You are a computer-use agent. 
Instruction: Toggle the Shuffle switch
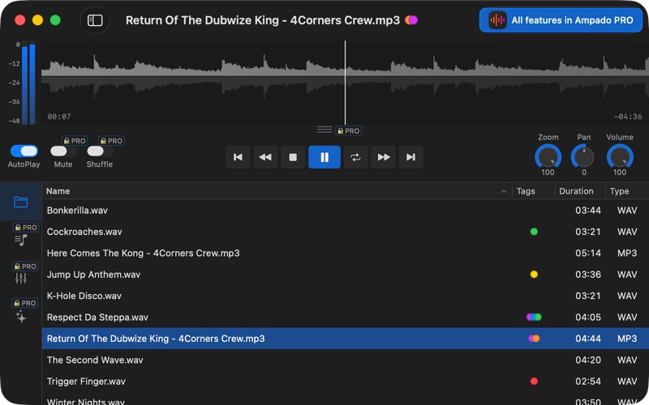(x=100, y=151)
